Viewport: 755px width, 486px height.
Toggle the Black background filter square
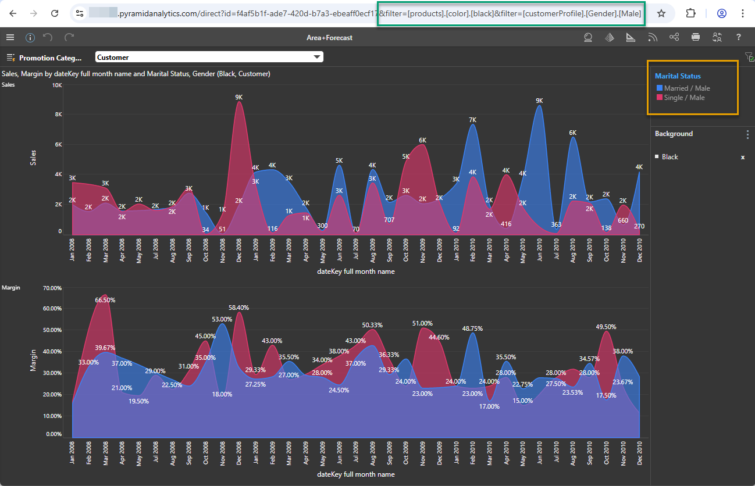(657, 157)
